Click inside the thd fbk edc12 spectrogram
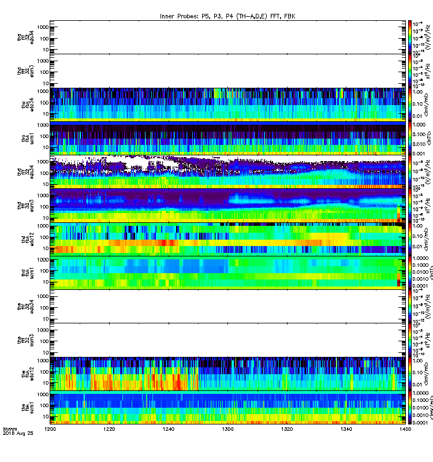This screenshot has height=462, width=433. 227,239
